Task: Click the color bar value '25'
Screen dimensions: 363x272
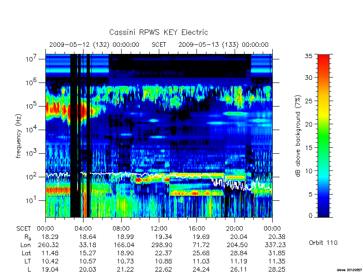Action: click(309, 101)
